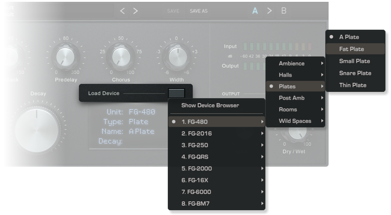Select 3. FG-250 device
The image size is (391, 215).
(216, 145)
